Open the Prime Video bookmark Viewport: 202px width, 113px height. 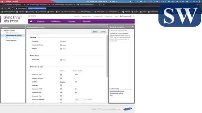pyautogui.click(x=99, y=12)
